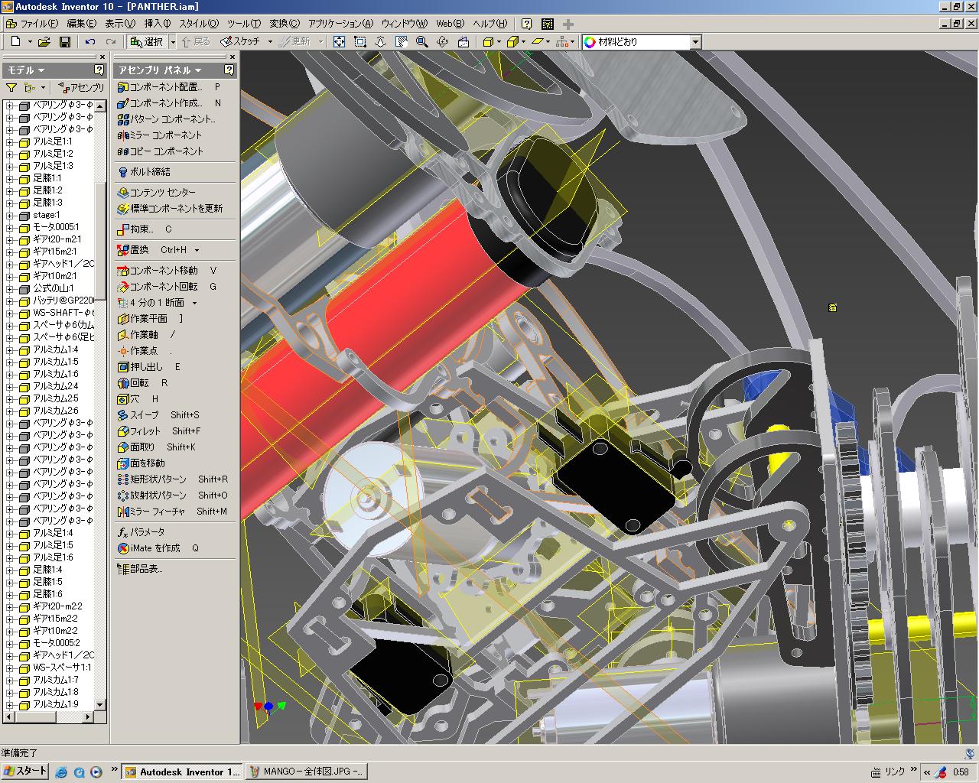Click the Zoom All icon in the toolbar

pyautogui.click(x=339, y=41)
